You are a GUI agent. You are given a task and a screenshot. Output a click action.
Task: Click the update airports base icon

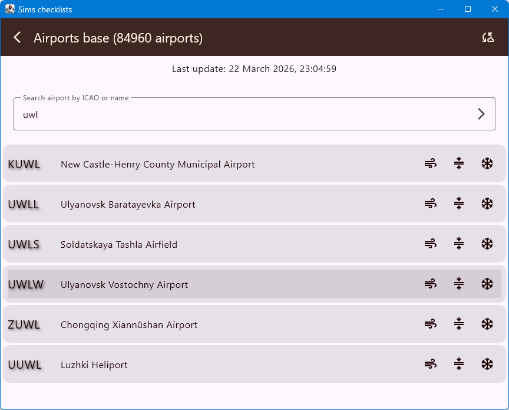(488, 37)
